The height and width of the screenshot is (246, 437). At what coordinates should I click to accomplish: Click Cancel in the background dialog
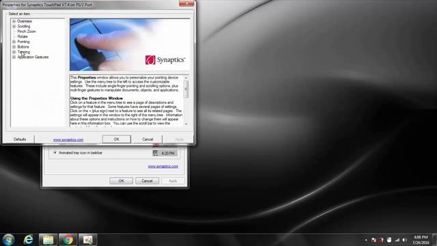[x=147, y=180]
